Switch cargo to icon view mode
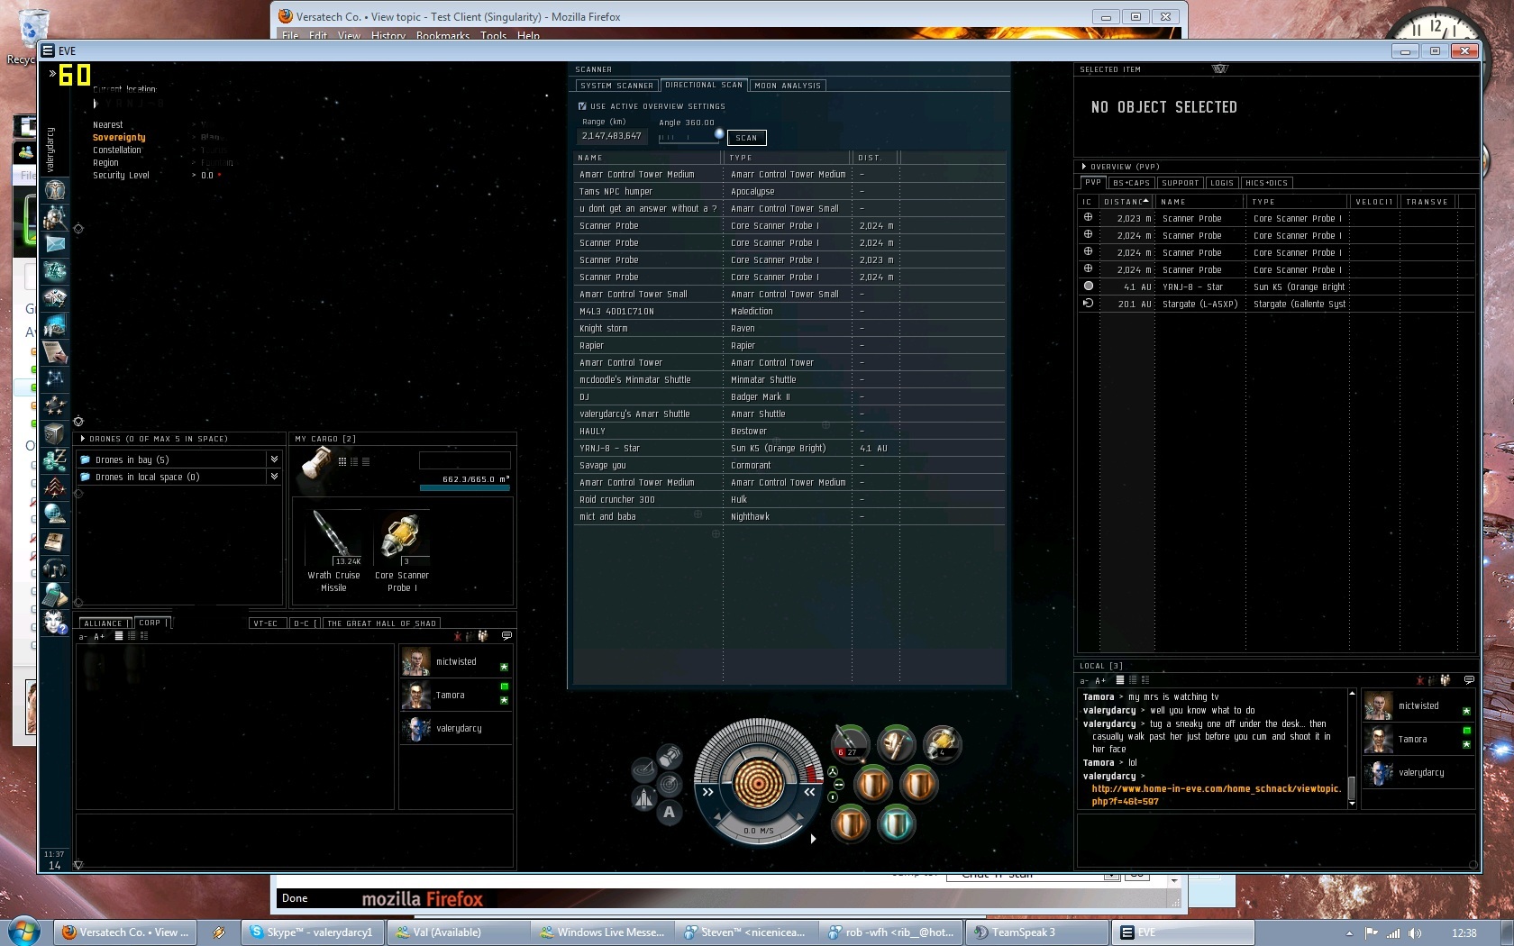The image size is (1514, 946). pyautogui.click(x=342, y=461)
